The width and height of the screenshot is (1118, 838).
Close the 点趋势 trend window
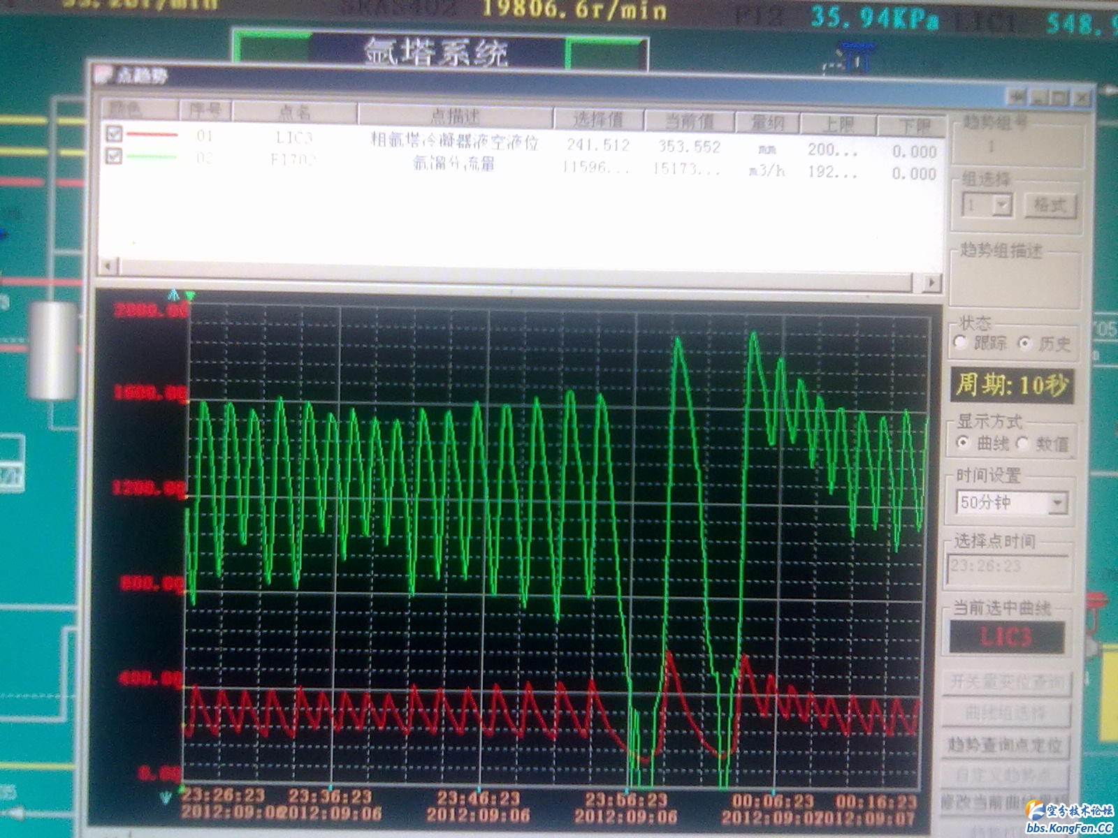(1081, 98)
